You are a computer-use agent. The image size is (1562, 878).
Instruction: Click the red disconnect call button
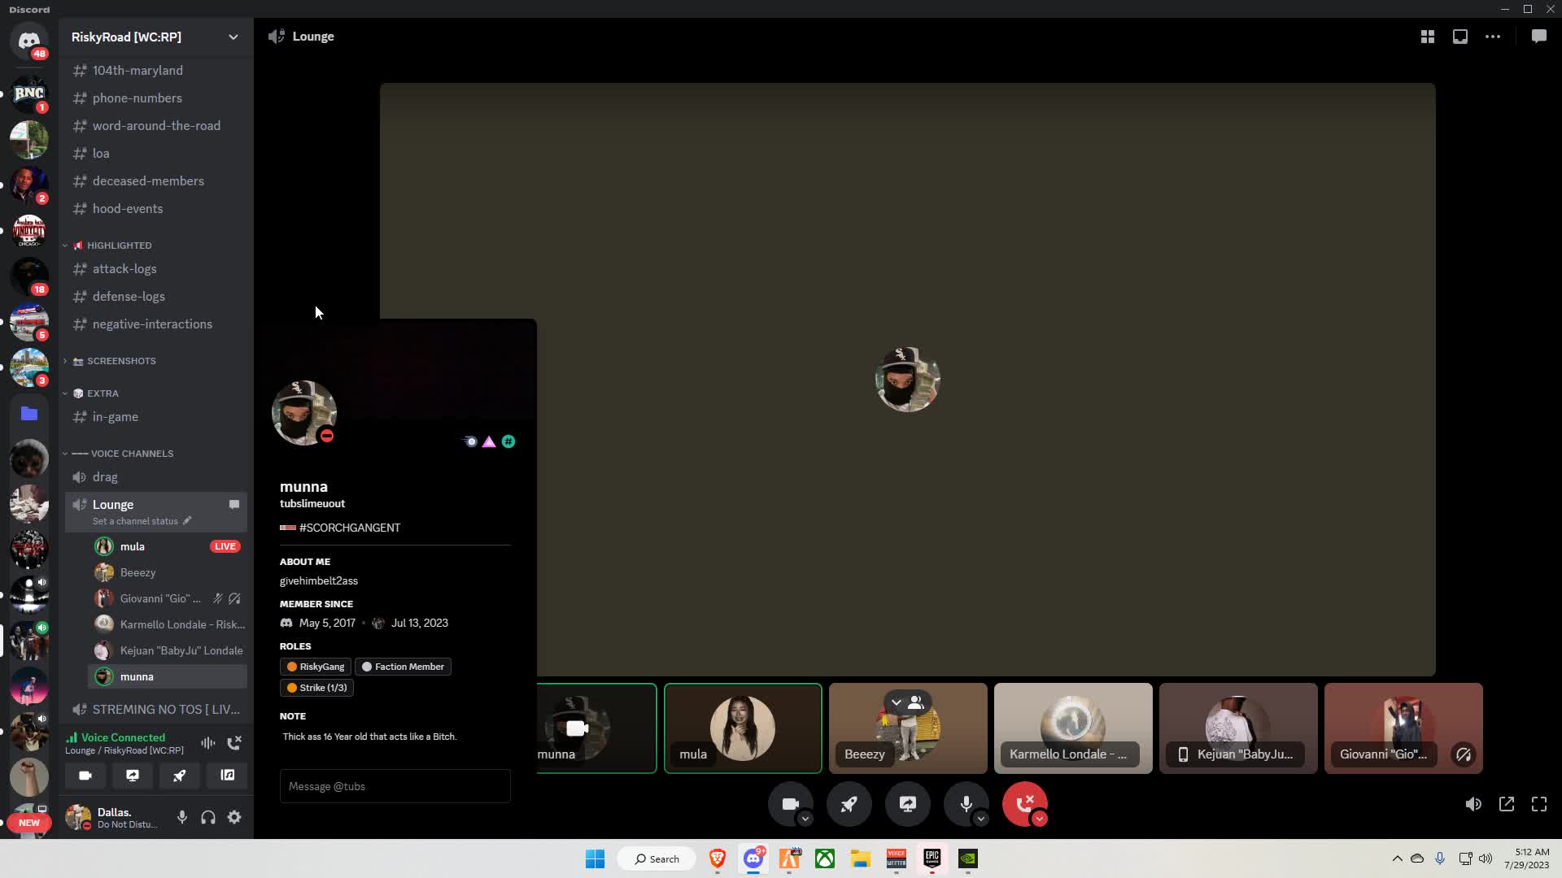1024,804
